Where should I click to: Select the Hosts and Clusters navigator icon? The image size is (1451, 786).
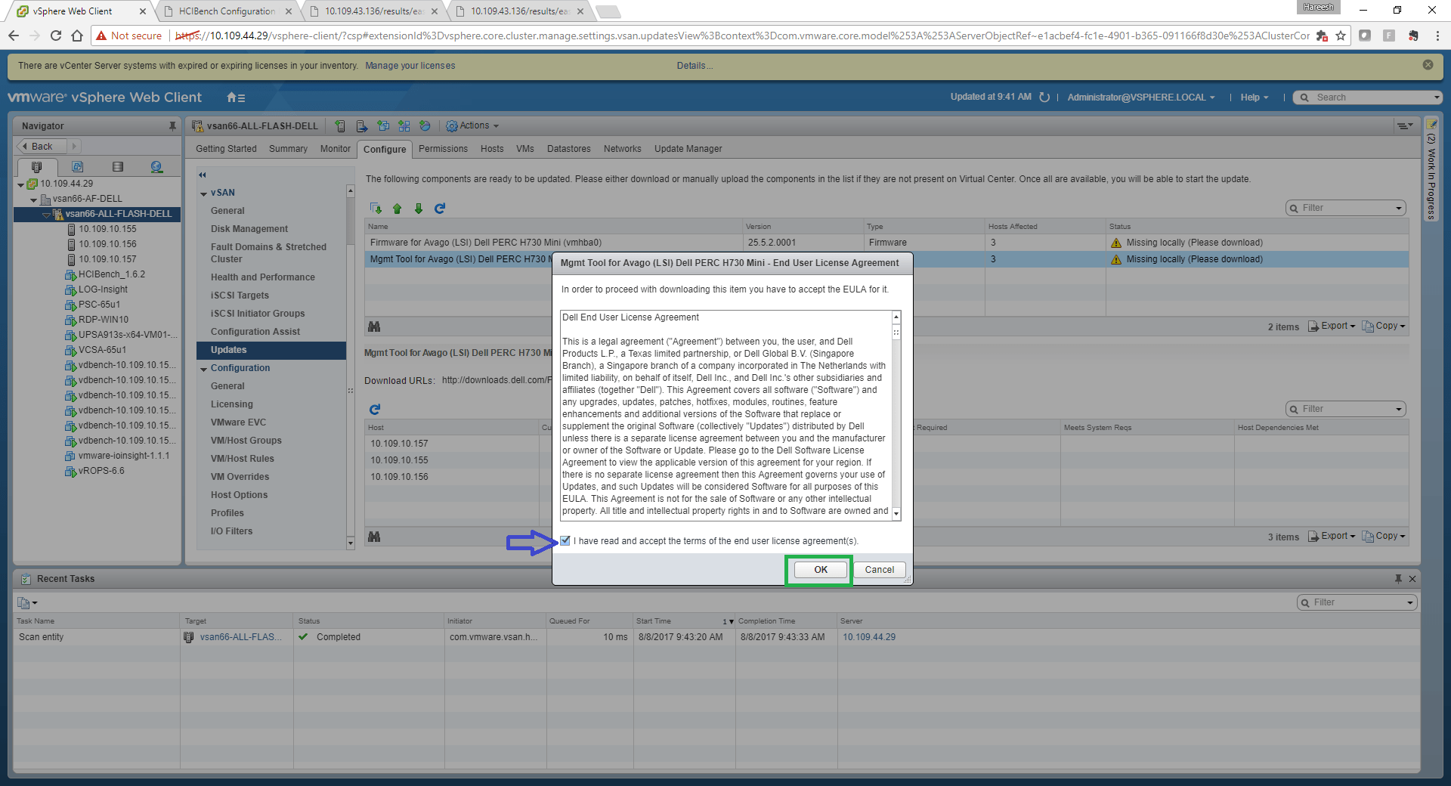pyautogui.click(x=36, y=167)
